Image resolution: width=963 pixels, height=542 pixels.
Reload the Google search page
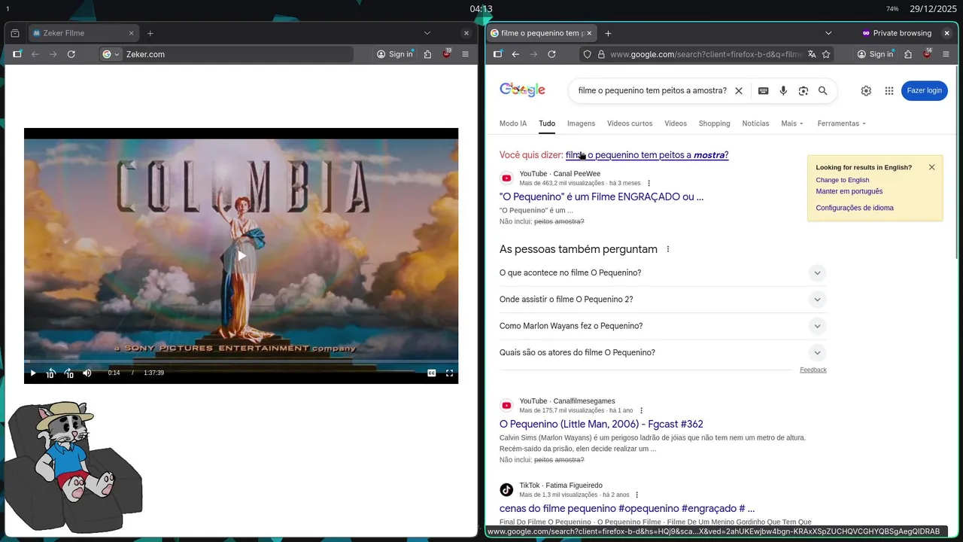[551, 54]
